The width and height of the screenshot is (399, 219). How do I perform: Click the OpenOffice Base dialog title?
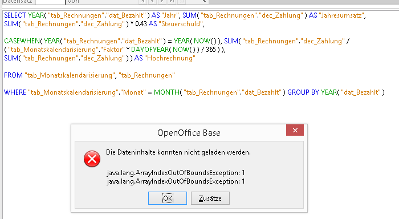[x=189, y=133]
